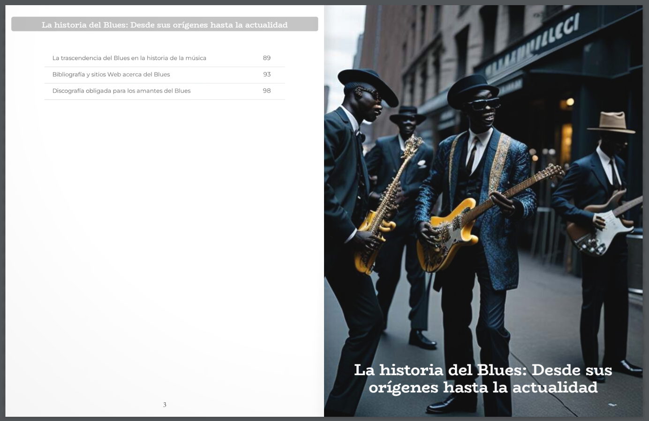The image size is (649, 421).
Task: Click page number 98 next to discography entry
Action: 267,91
